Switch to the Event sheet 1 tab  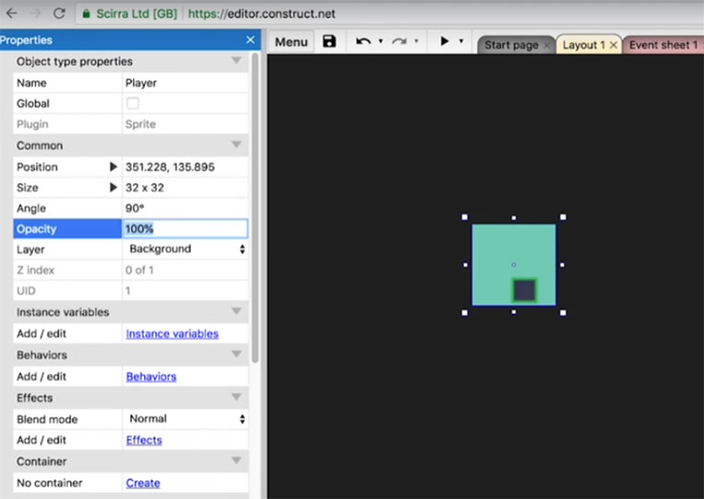tap(663, 45)
